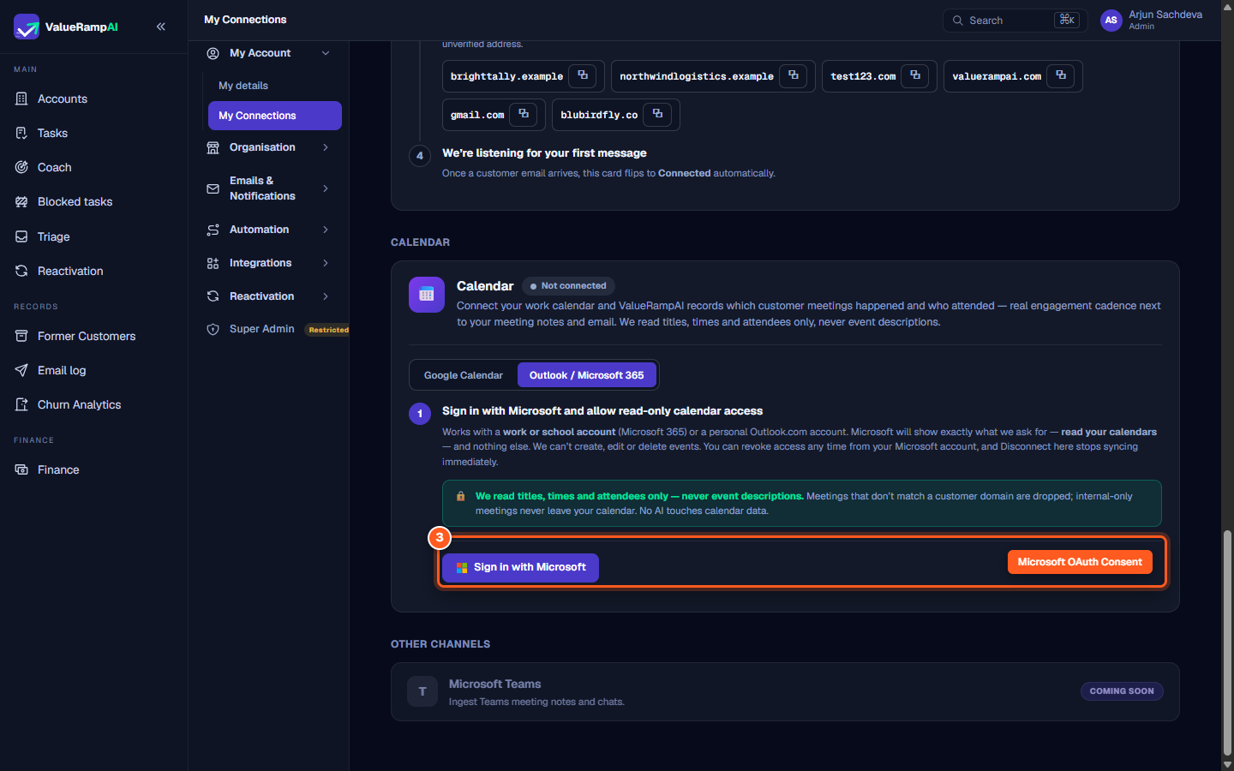The height and width of the screenshot is (771, 1234).
Task: Click the COMING SOON badge
Action: (x=1122, y=691)
